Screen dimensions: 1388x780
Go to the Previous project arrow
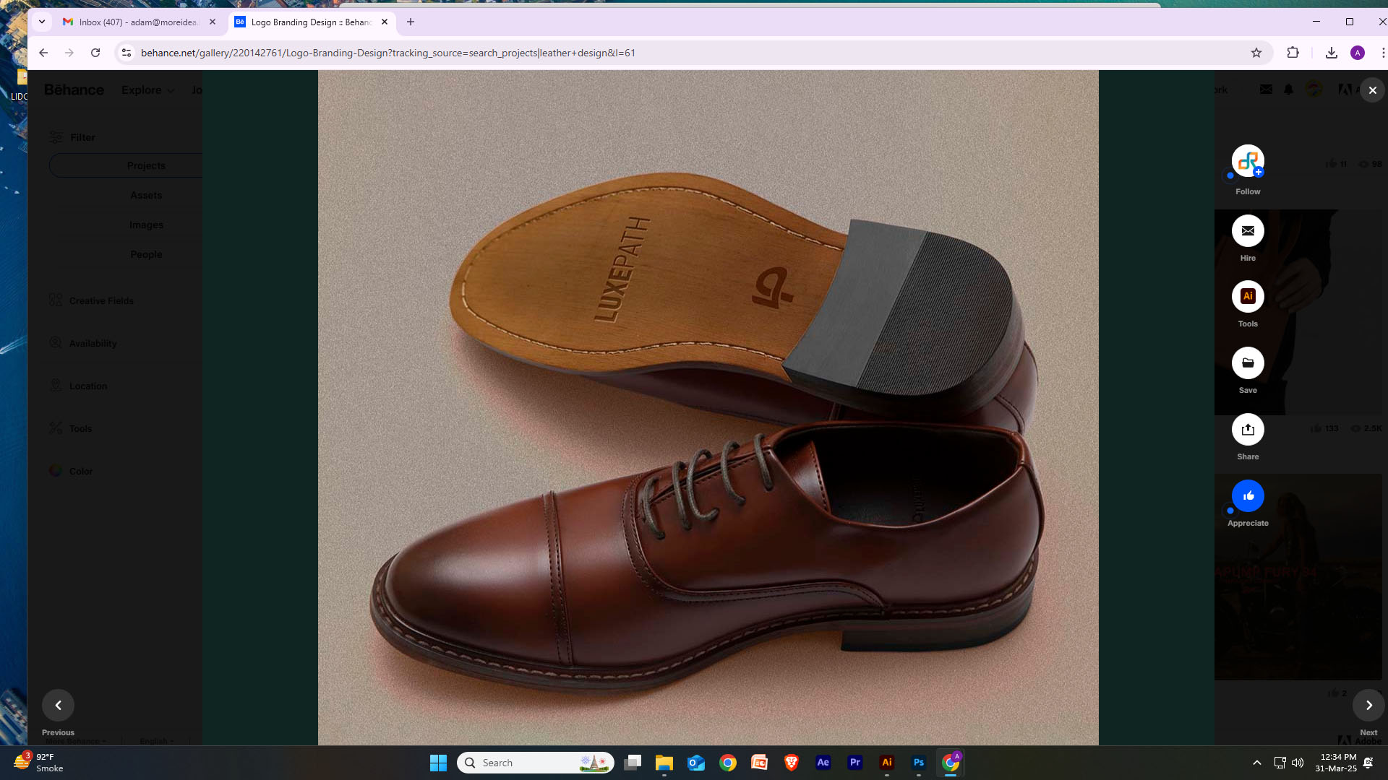pyautogui.click(x=58, y=706)
